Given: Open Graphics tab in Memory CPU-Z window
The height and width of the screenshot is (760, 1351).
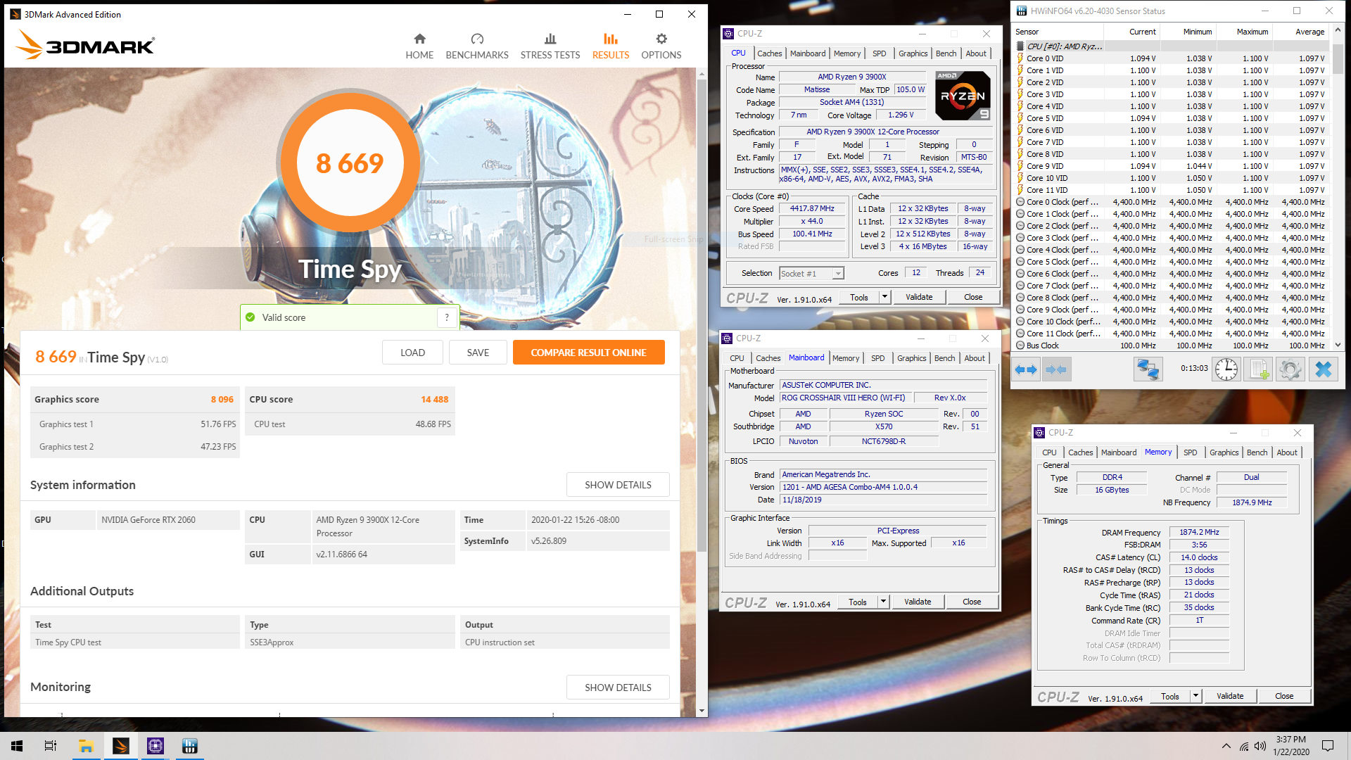Looking at the screenshot, I should pos(1224,452).
